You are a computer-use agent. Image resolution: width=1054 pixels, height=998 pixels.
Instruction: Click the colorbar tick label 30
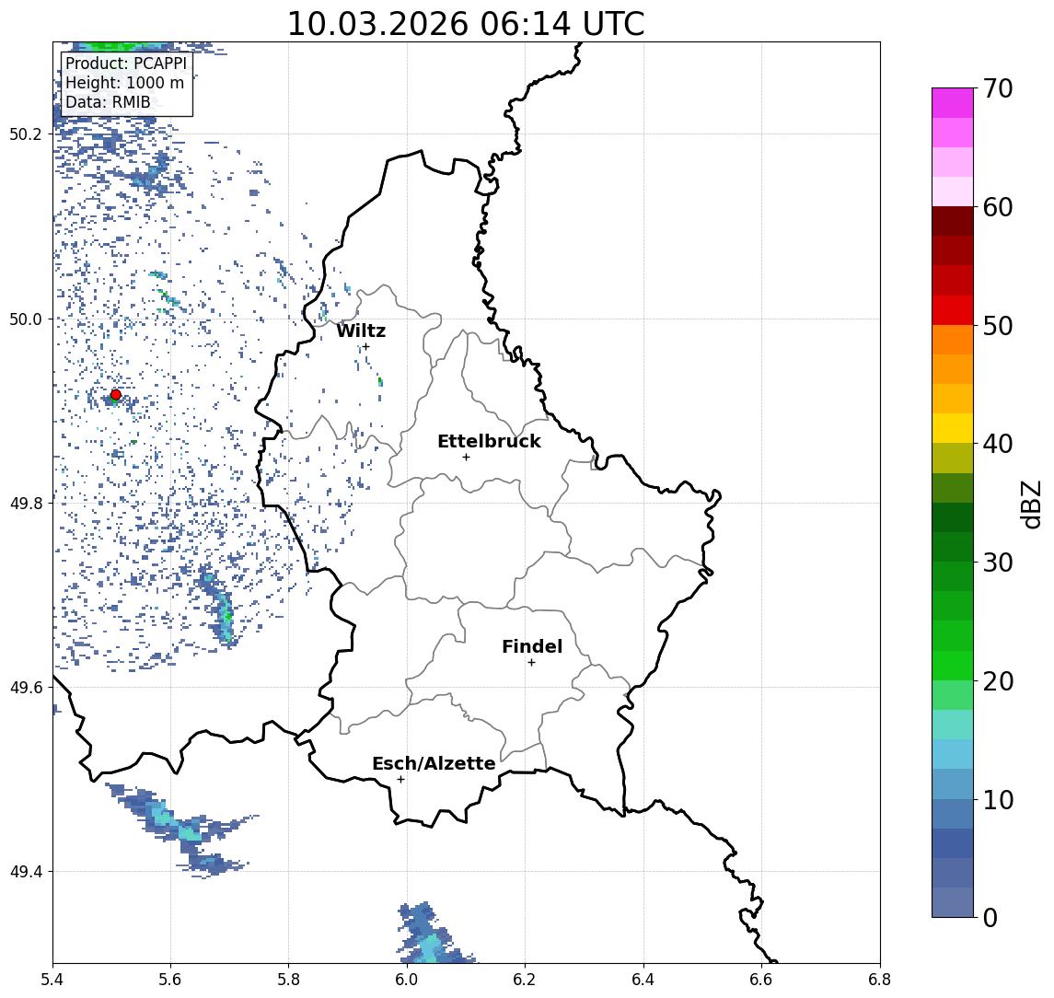[x=997, y=563]
